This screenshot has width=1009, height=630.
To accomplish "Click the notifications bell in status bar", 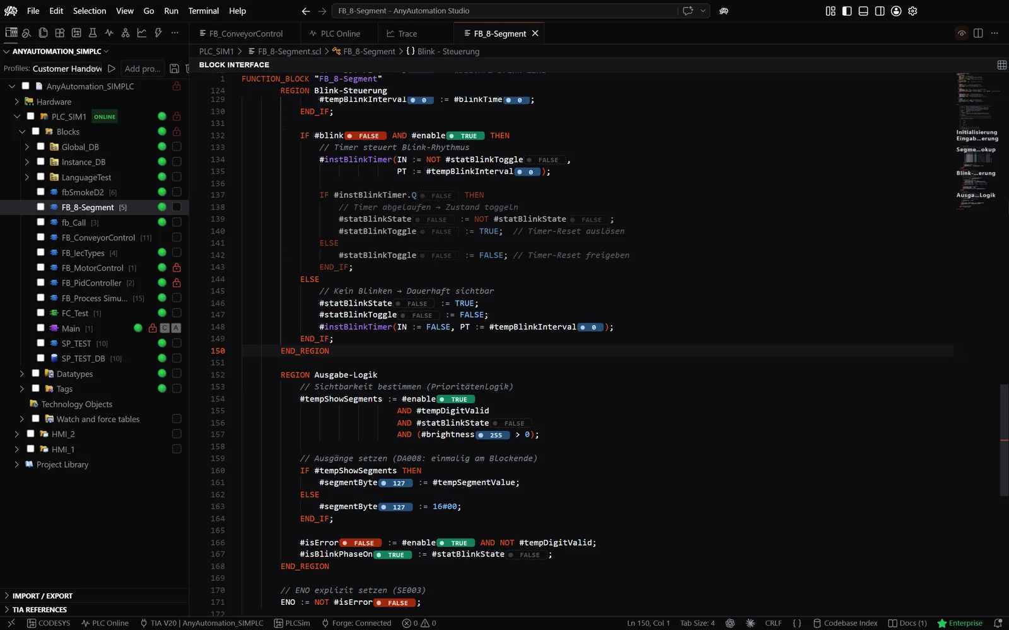I will (x=998, y=623).
